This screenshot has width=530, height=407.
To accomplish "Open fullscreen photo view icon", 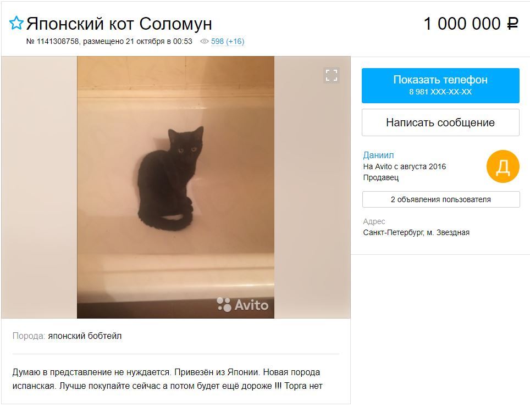I will (331, 75).
